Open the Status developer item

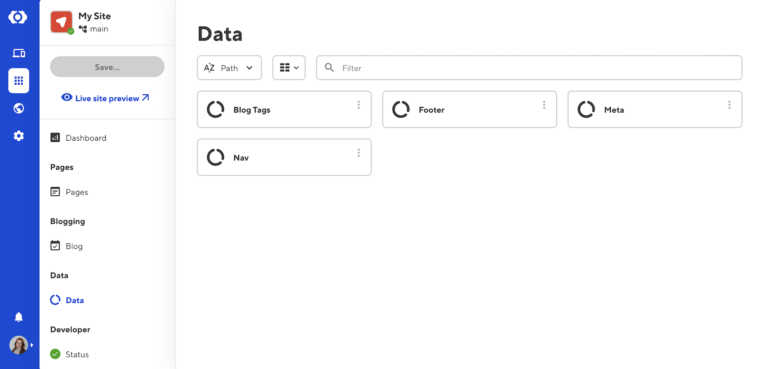tap(77, 354)
